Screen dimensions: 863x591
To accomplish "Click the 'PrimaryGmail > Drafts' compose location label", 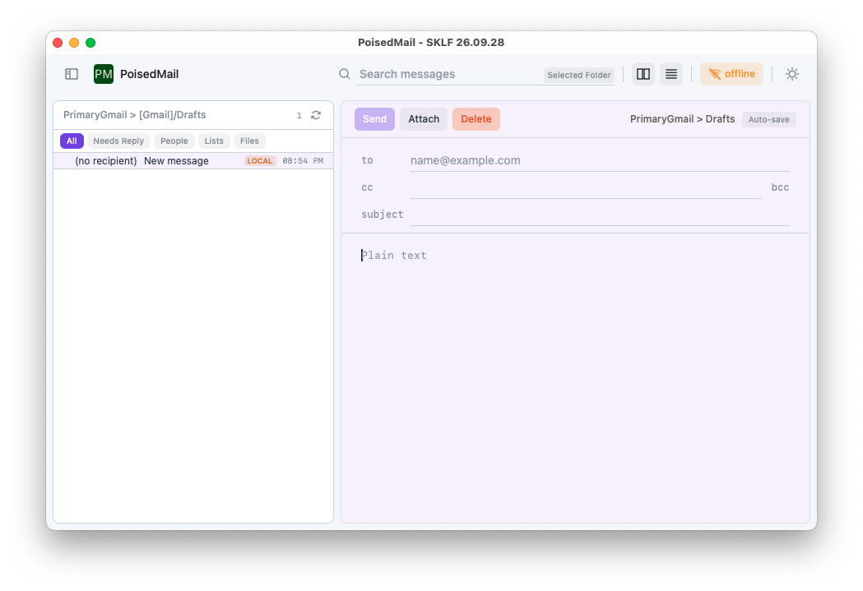I will pos(682,119).
